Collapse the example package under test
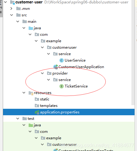Viewport: 137px width, 151px height. coord(36,138)
